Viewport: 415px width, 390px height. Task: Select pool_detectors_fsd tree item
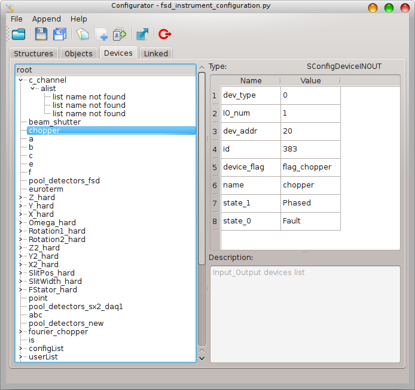[x=64, y=181]
